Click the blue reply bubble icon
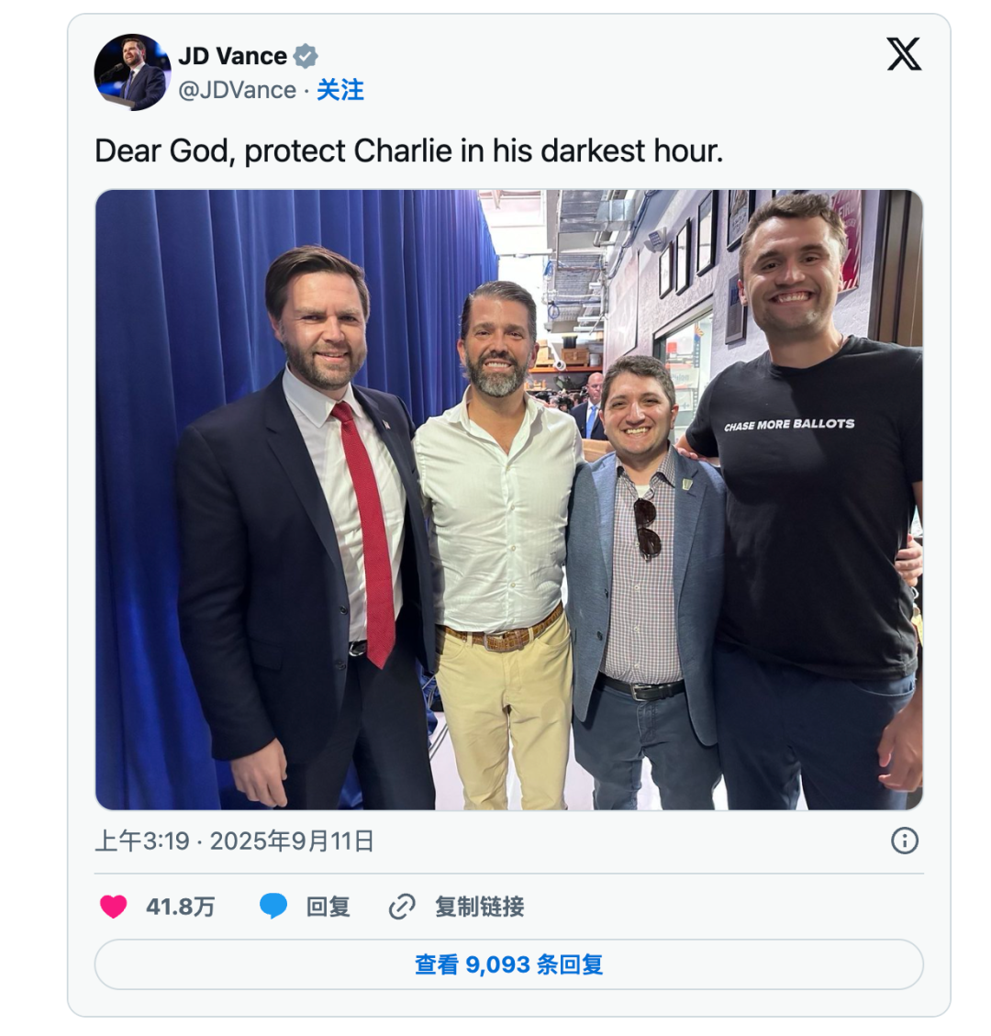Screen dimensions: 991x1036 click(273, 907)
